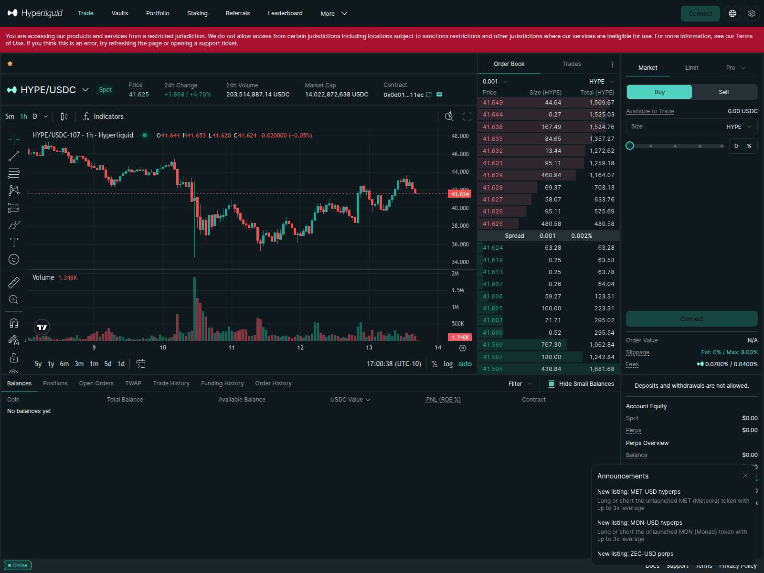The height and width of the screenshot is (573, 764).
Task: Click the header Connect button
Action: pos(700,13)
